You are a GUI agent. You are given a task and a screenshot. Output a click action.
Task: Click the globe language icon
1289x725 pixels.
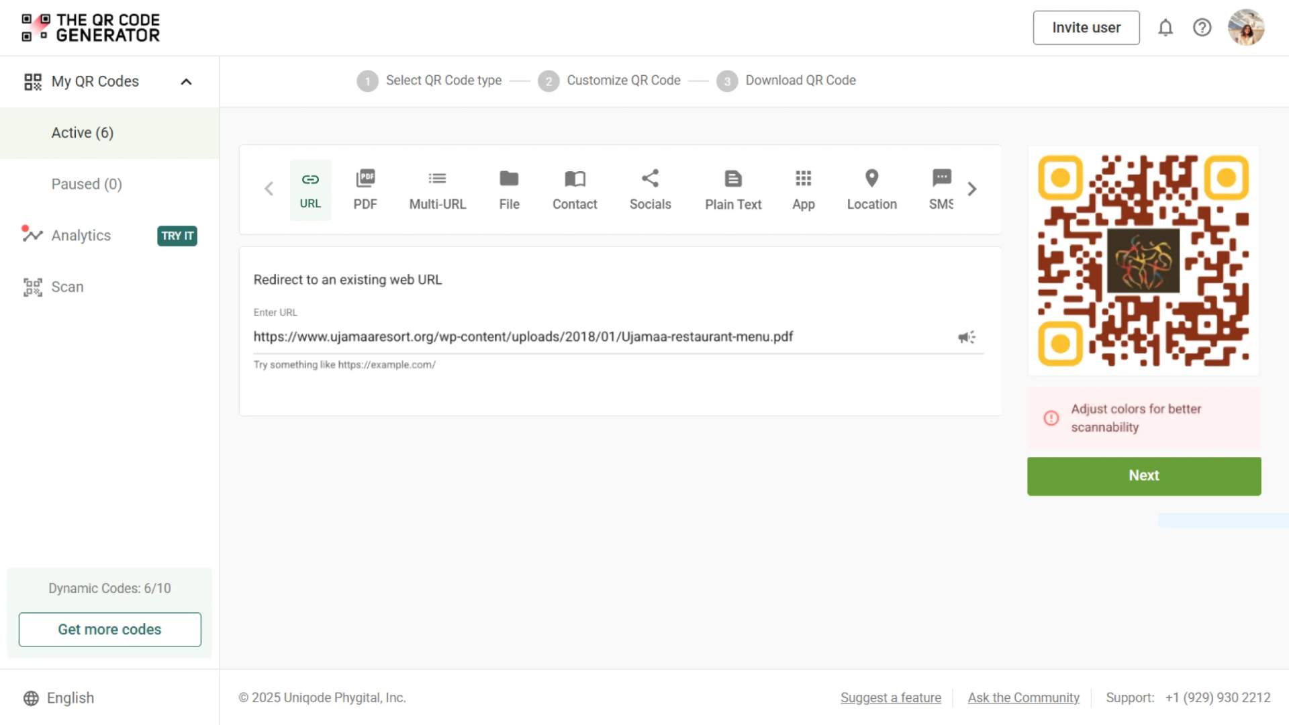point(31,698)
